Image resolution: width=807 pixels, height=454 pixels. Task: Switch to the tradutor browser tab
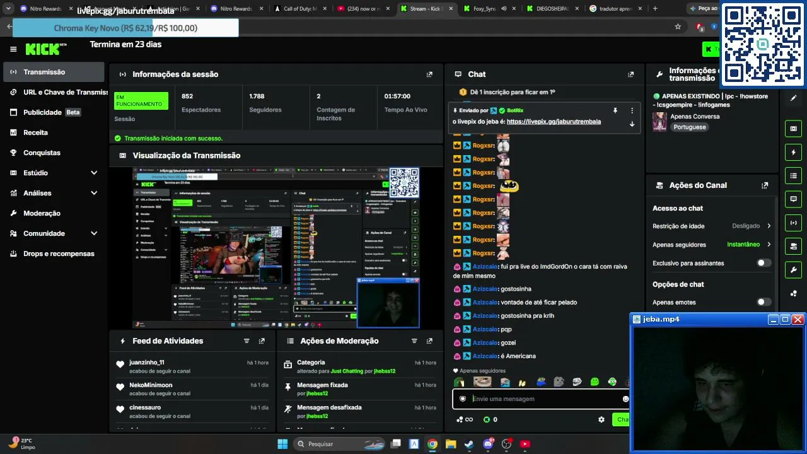615,9
